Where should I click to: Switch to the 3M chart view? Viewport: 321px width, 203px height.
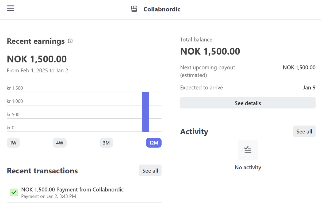click(x=106, y=143)
